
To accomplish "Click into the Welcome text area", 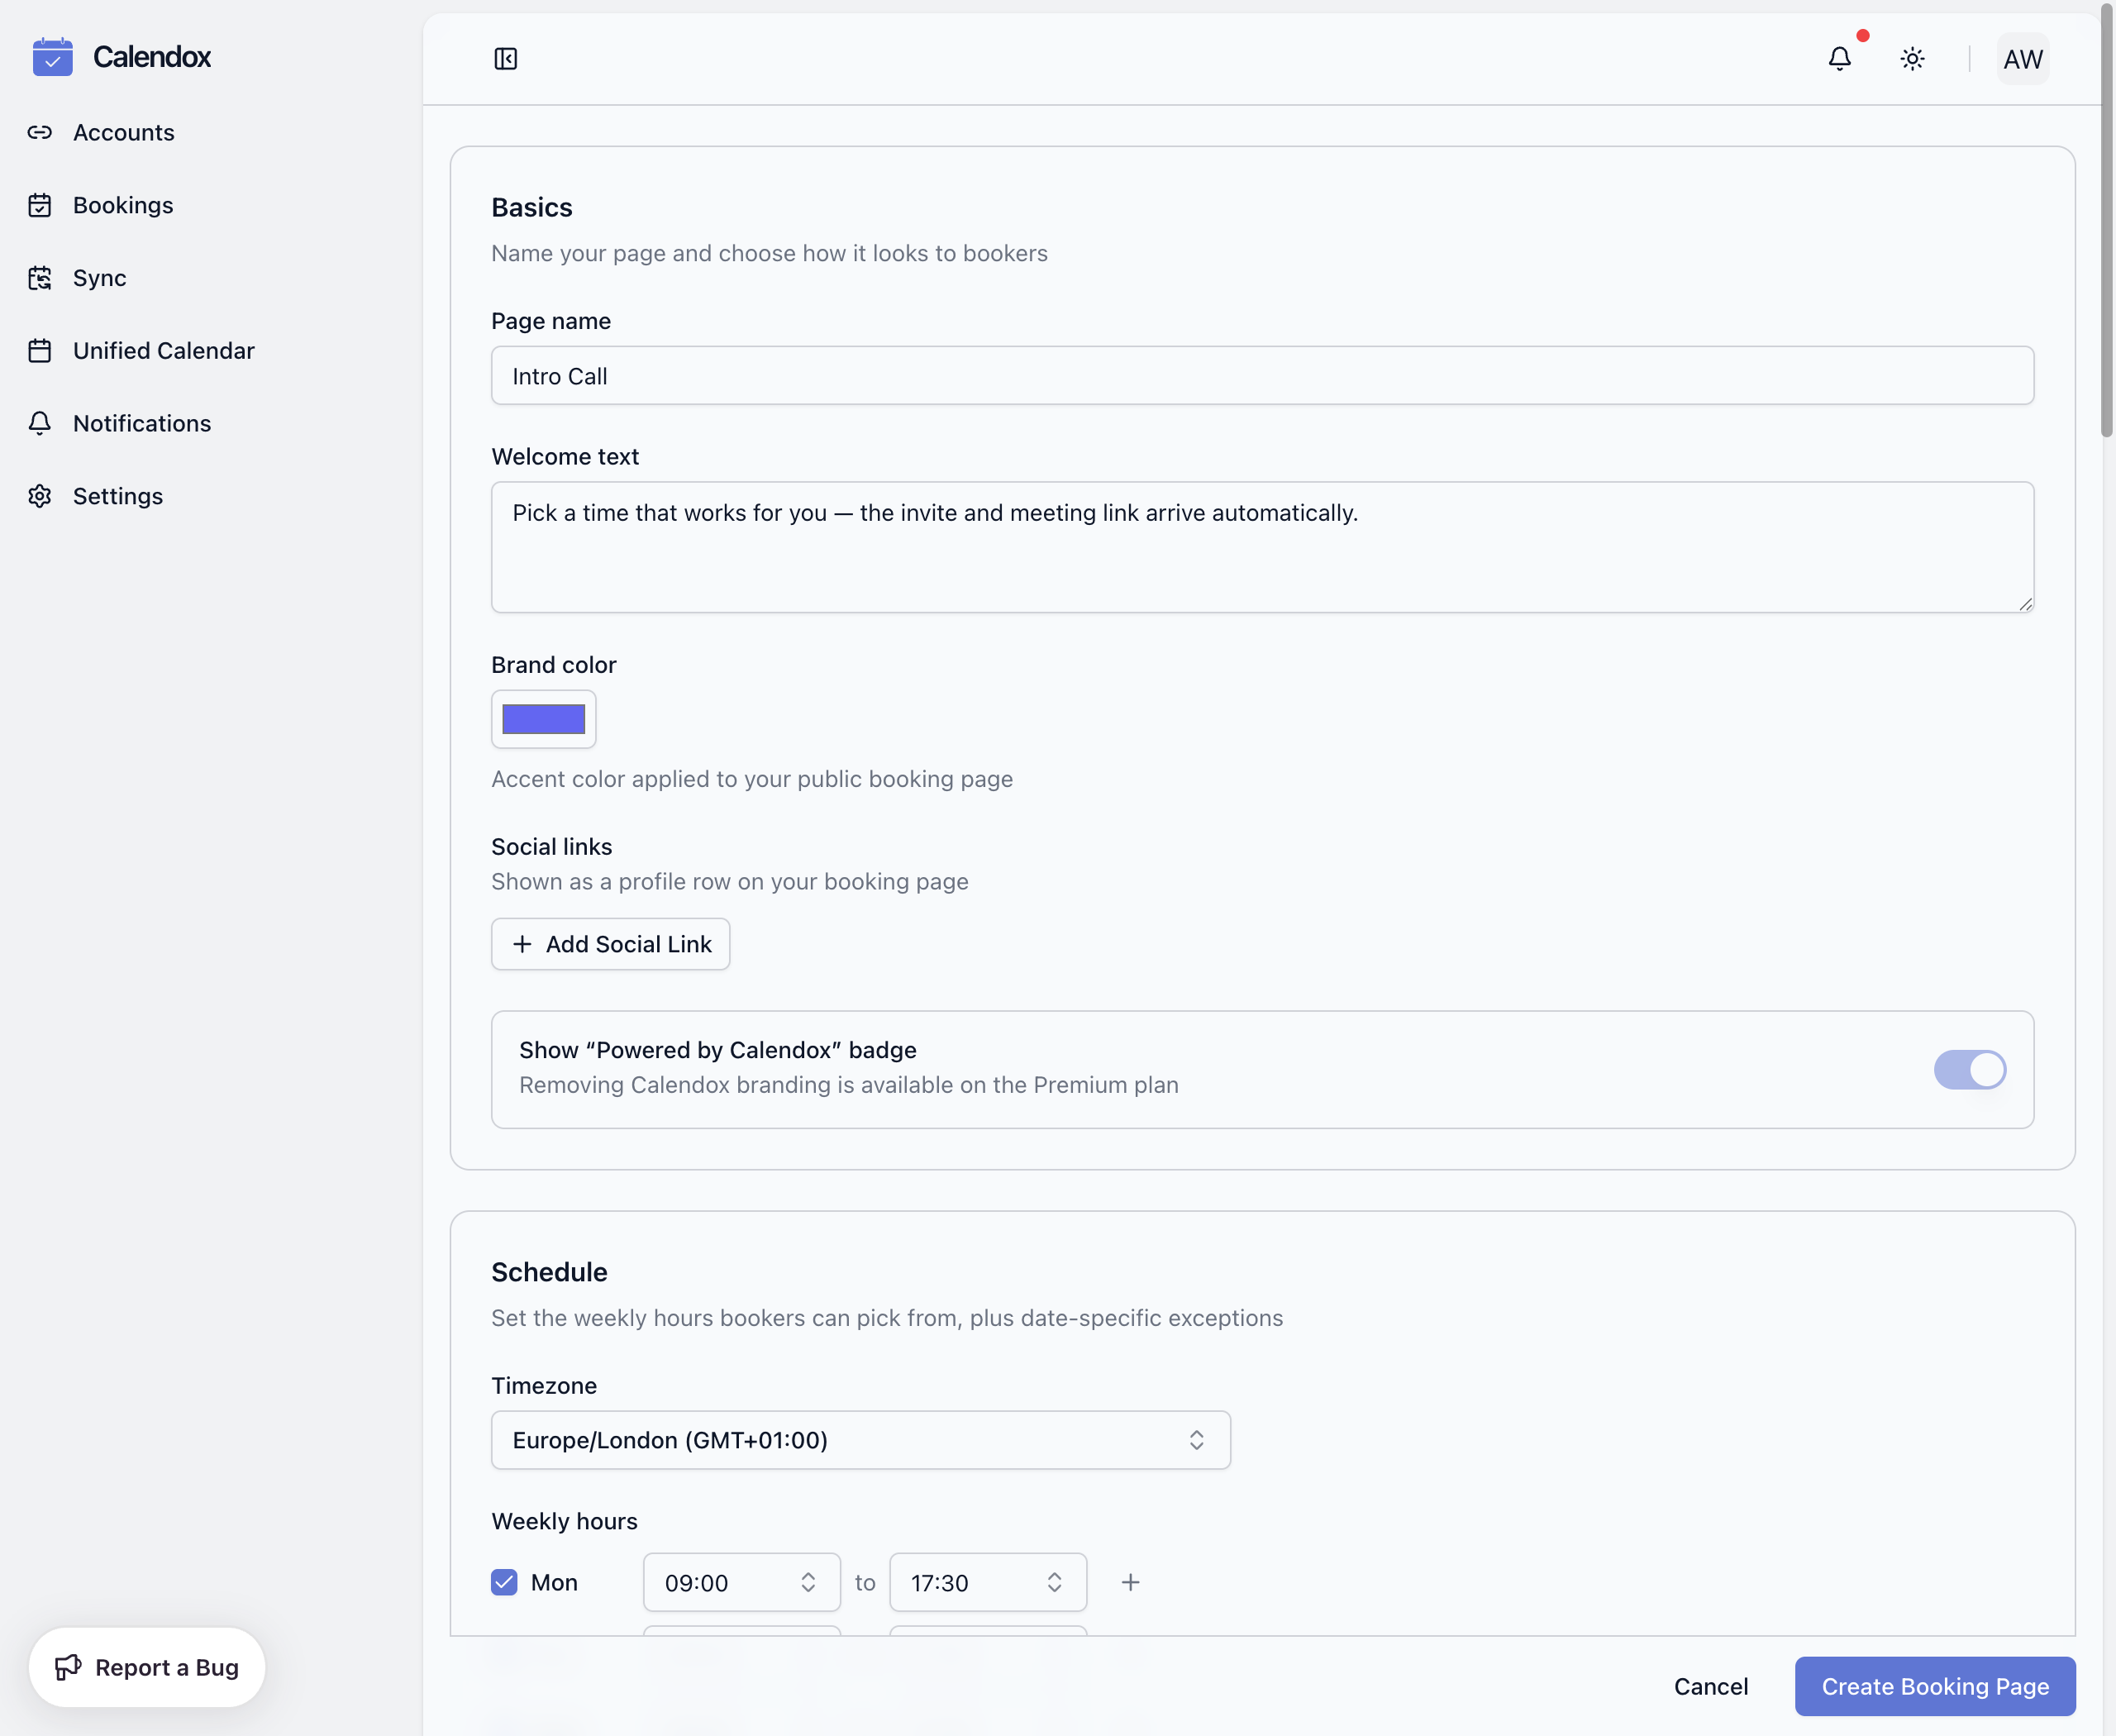I will coord(1262,547).
